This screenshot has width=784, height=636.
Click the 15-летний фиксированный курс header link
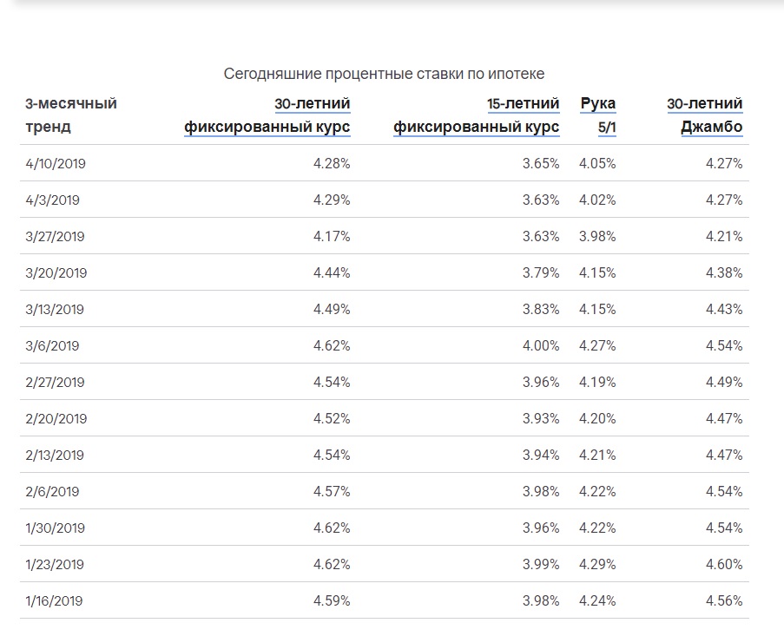477,116
